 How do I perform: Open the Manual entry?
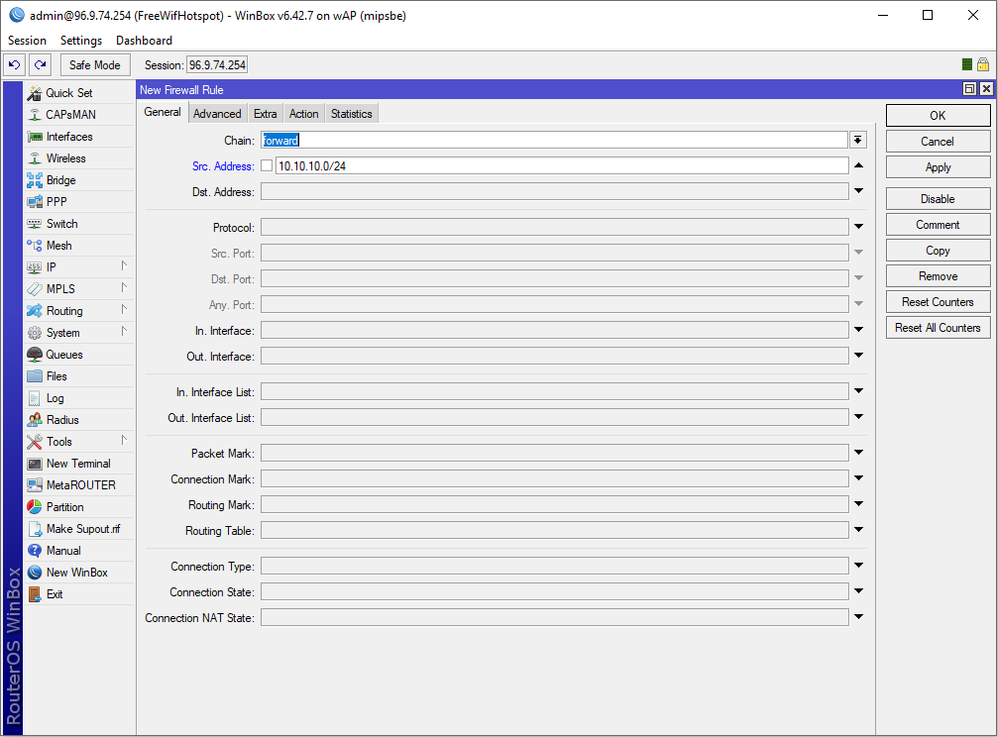79,551
